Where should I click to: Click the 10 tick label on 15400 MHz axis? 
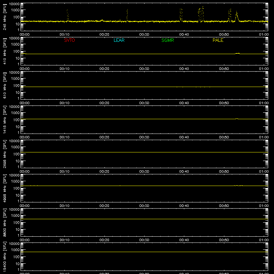click(17, 264)
